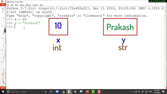Viewport: 167px width, 94px height.
Task: Click the PowerPoint FILE tab behind the shell
Action: [x=3, y=5]
